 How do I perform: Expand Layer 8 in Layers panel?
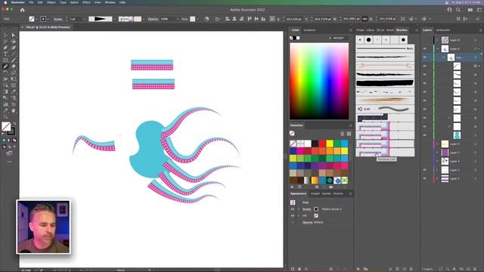point(437,40)
